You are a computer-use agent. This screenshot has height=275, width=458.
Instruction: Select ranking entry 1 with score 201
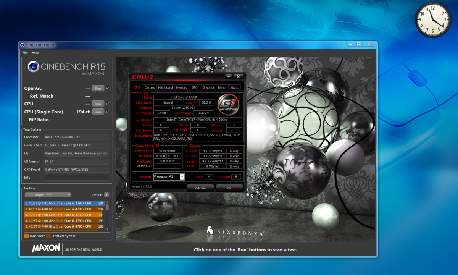(x=65, y=203)
